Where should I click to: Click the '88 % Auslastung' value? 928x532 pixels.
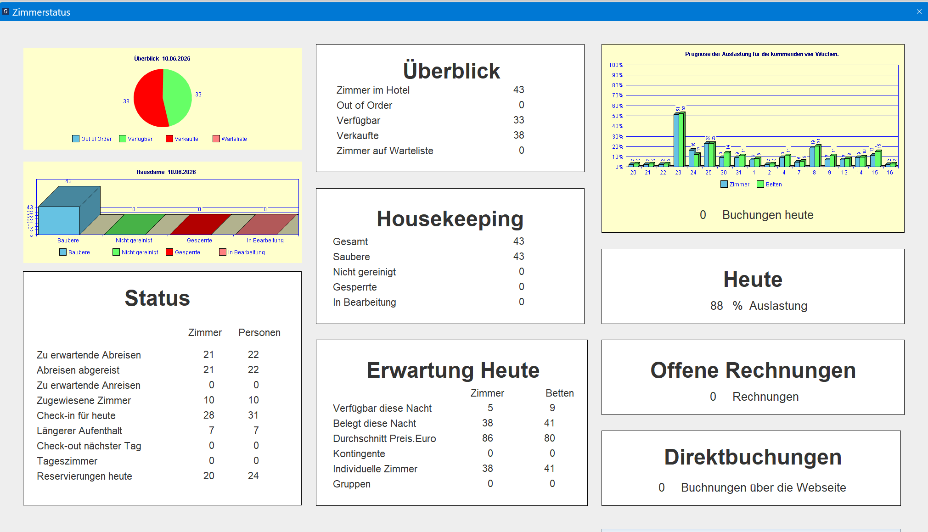[x=759, y=306]
